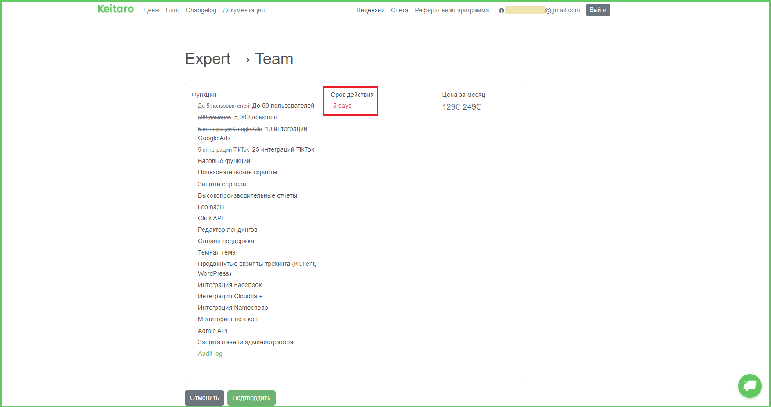Screen dimensions: 771x407
Task: Click the Гео базы row
Action: 211,207
